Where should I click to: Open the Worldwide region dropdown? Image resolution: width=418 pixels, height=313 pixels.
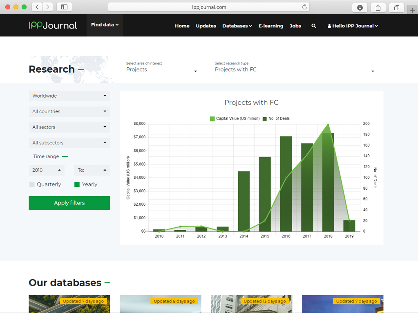coord(69,96)
